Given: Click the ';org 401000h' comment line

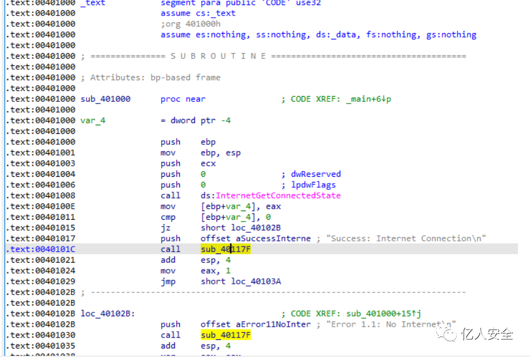Looking at the screenshot, I should click(190, 24).
